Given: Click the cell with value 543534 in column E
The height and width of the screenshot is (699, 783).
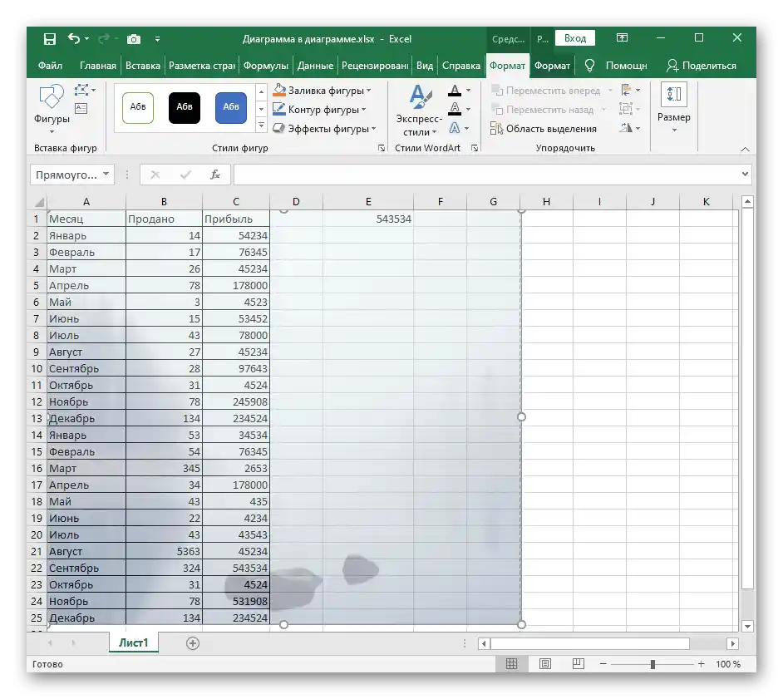Looking at the screenshot, I should coord(368,219).
